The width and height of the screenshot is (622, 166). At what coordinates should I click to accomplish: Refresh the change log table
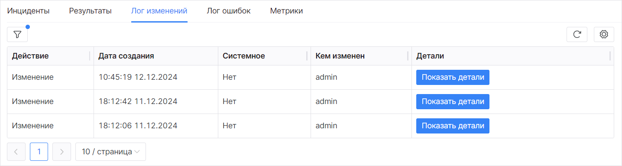pyautogui.click(x=577, y=34)
